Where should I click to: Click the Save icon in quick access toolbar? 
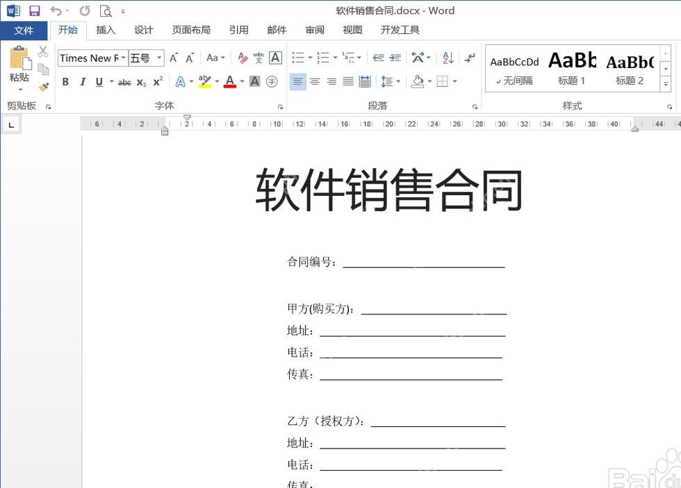(34, 11)
